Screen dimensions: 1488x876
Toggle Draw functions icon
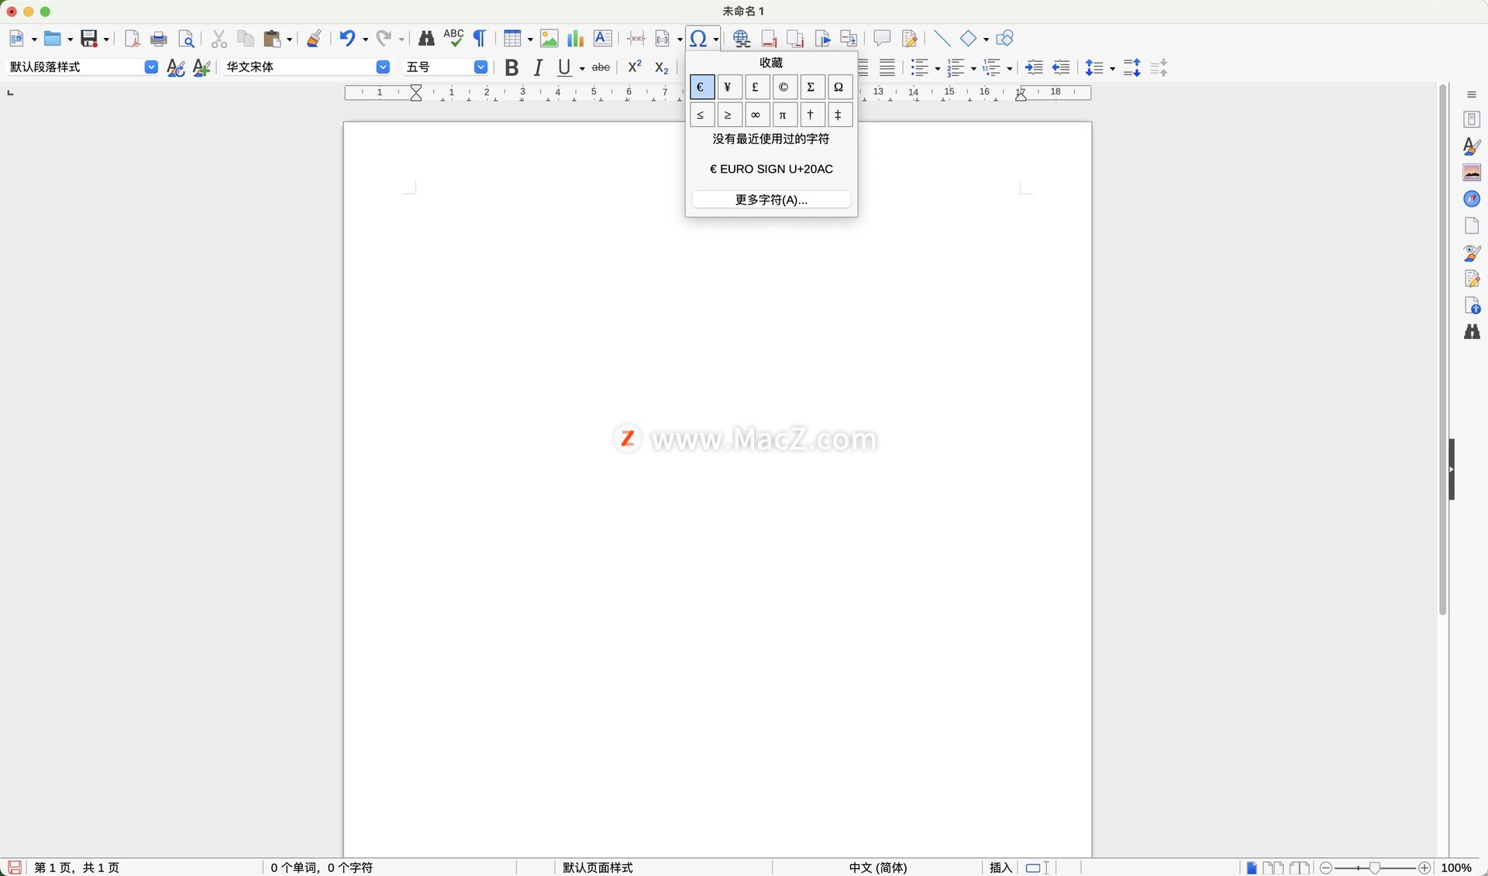(1004, 38)
